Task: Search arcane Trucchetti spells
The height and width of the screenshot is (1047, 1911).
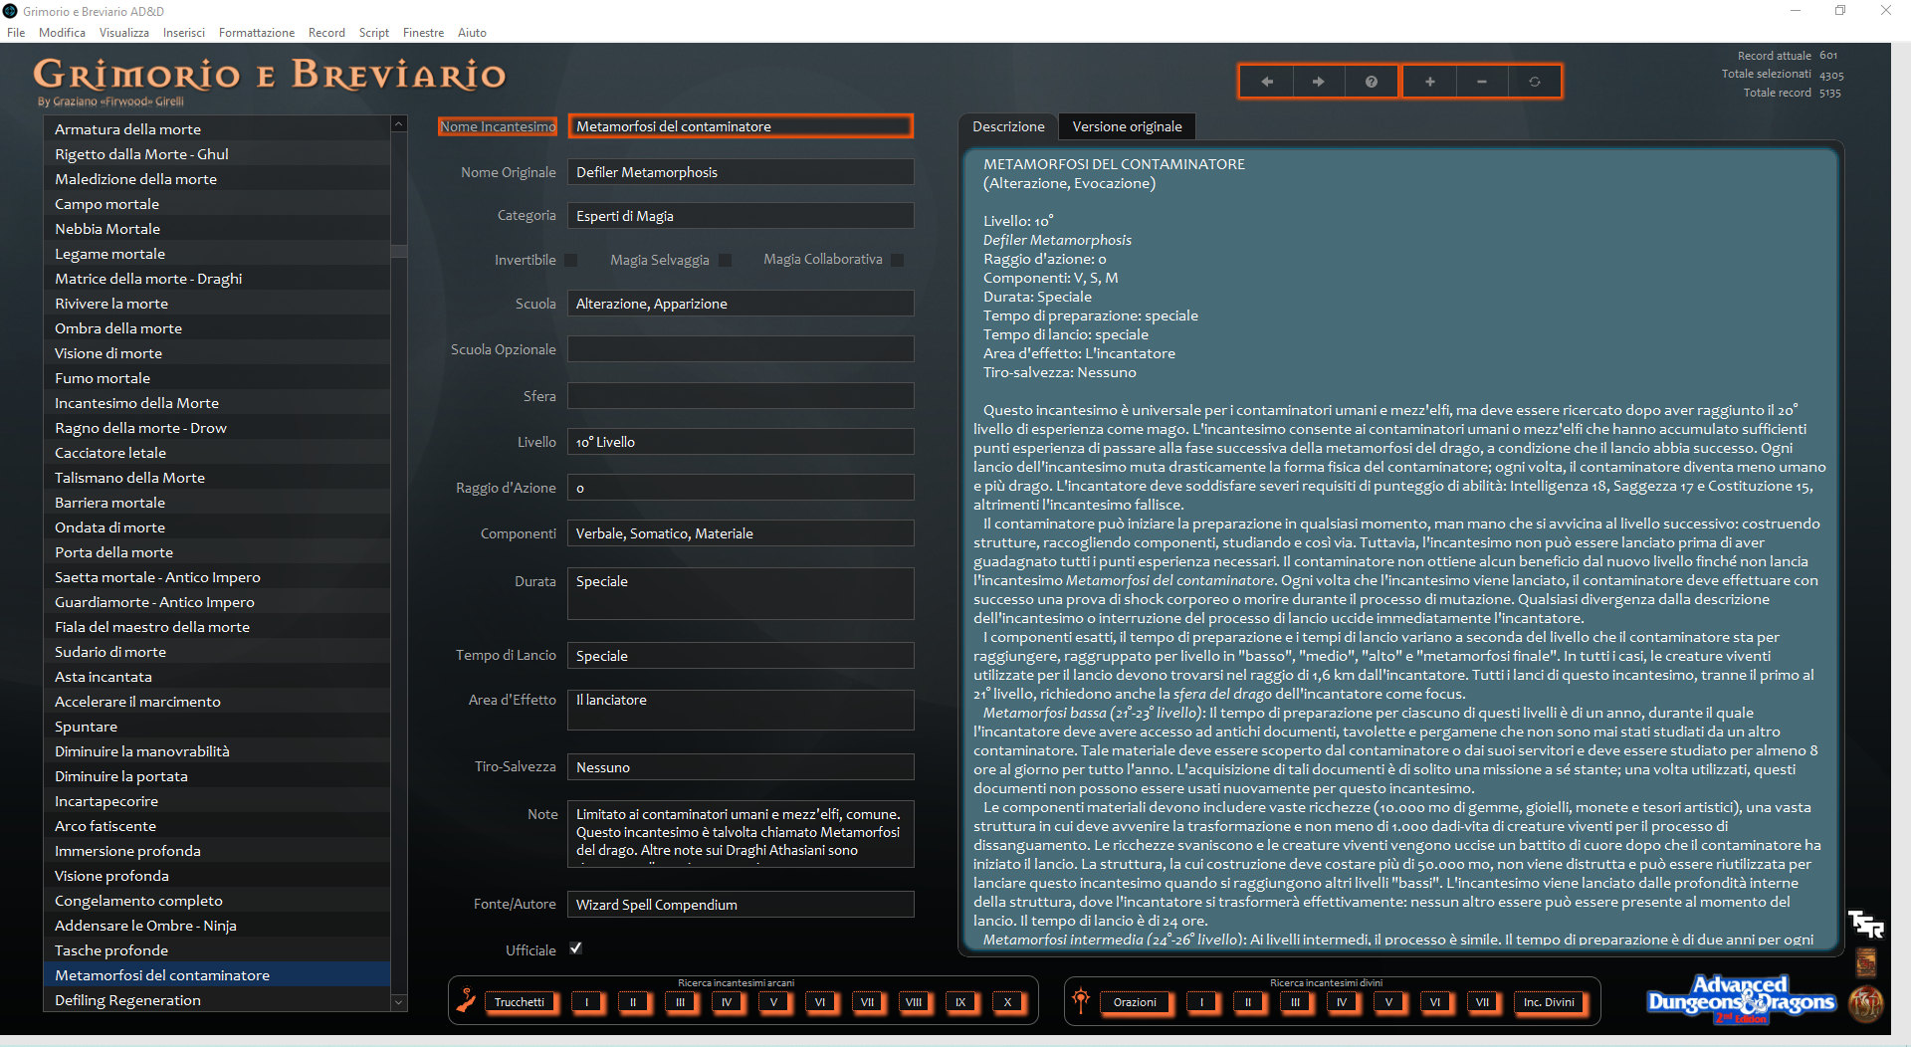Action: click(x=519, y=1002)
